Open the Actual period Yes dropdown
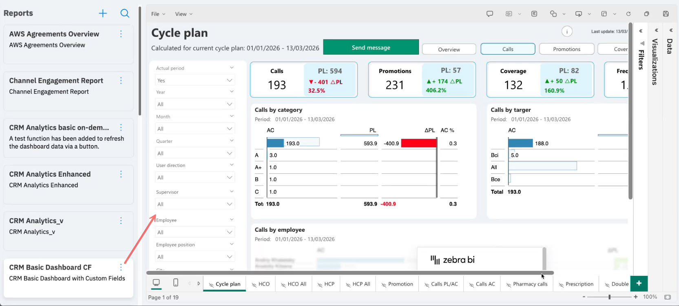The height and width of the screenshot is (306, 679). click(194, 80)
